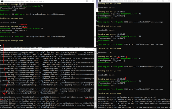Screen dimensions: 172x109
Task: Open system menu icon of right cmd window
Action: [x=99, y=1]
